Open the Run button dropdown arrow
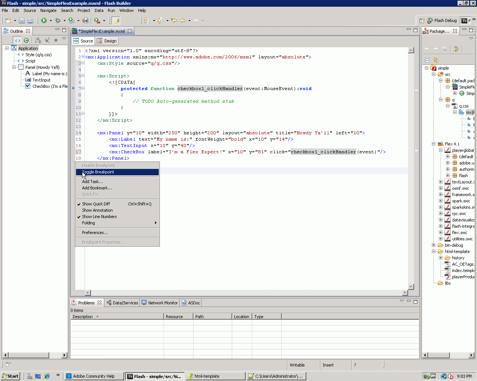The image size is (477, 381). point(51,20)
